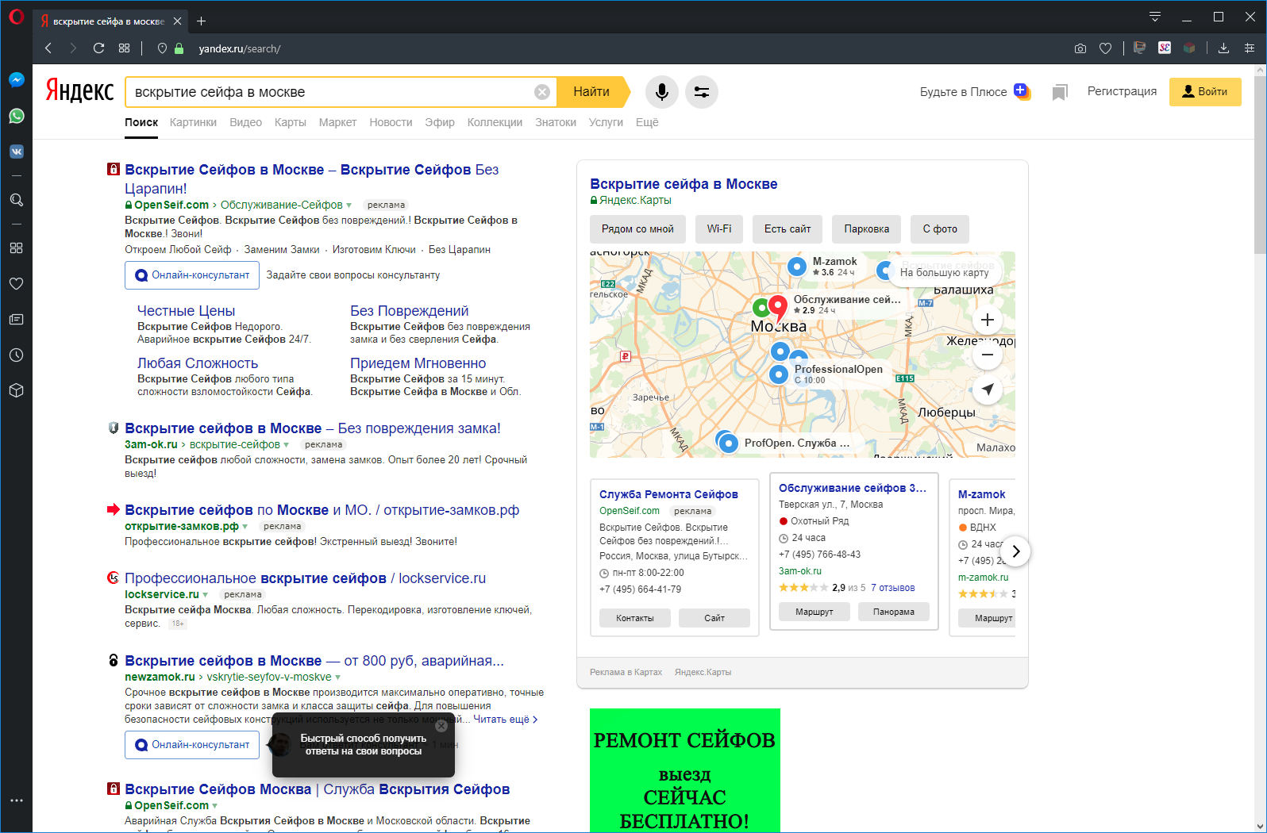Screen dimensions: 1267x833
Task: Open Yandex collections bookmark icon
Action: [1060, 93]
